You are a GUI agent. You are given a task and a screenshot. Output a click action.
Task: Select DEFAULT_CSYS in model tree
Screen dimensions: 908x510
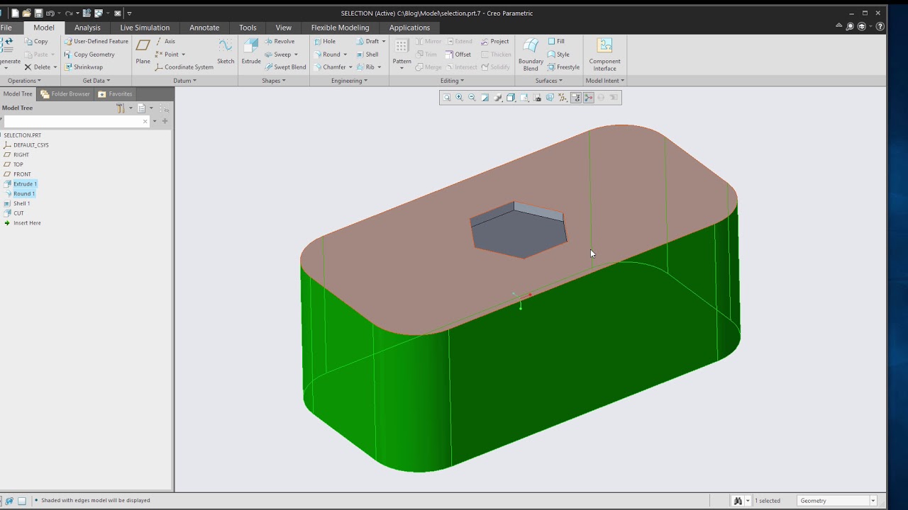click(x=26, y=145)
